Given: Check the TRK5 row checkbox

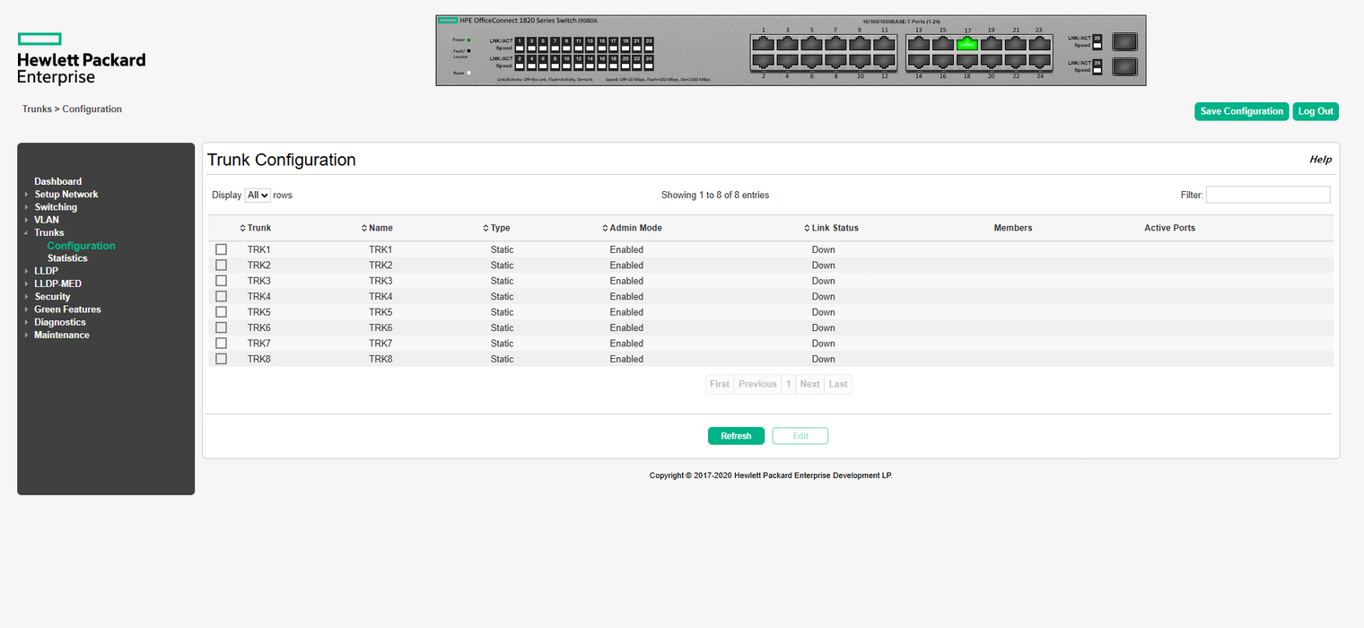Looking at the screenshot, I should [x=221, y=312].
